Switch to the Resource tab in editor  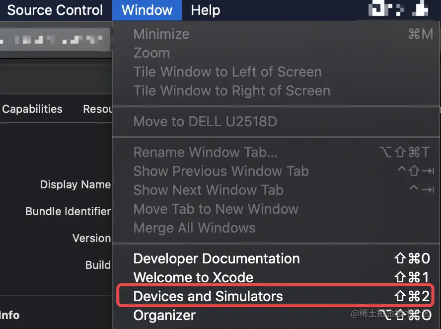click(x=98, y=109)
